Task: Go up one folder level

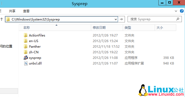Action: point(2,19)
